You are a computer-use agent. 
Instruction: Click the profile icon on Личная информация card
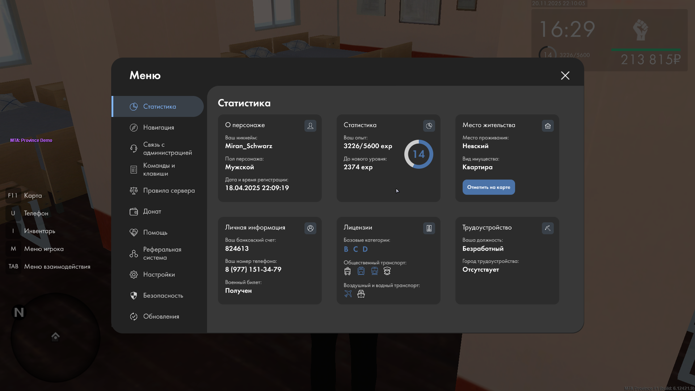pos(310,228)
